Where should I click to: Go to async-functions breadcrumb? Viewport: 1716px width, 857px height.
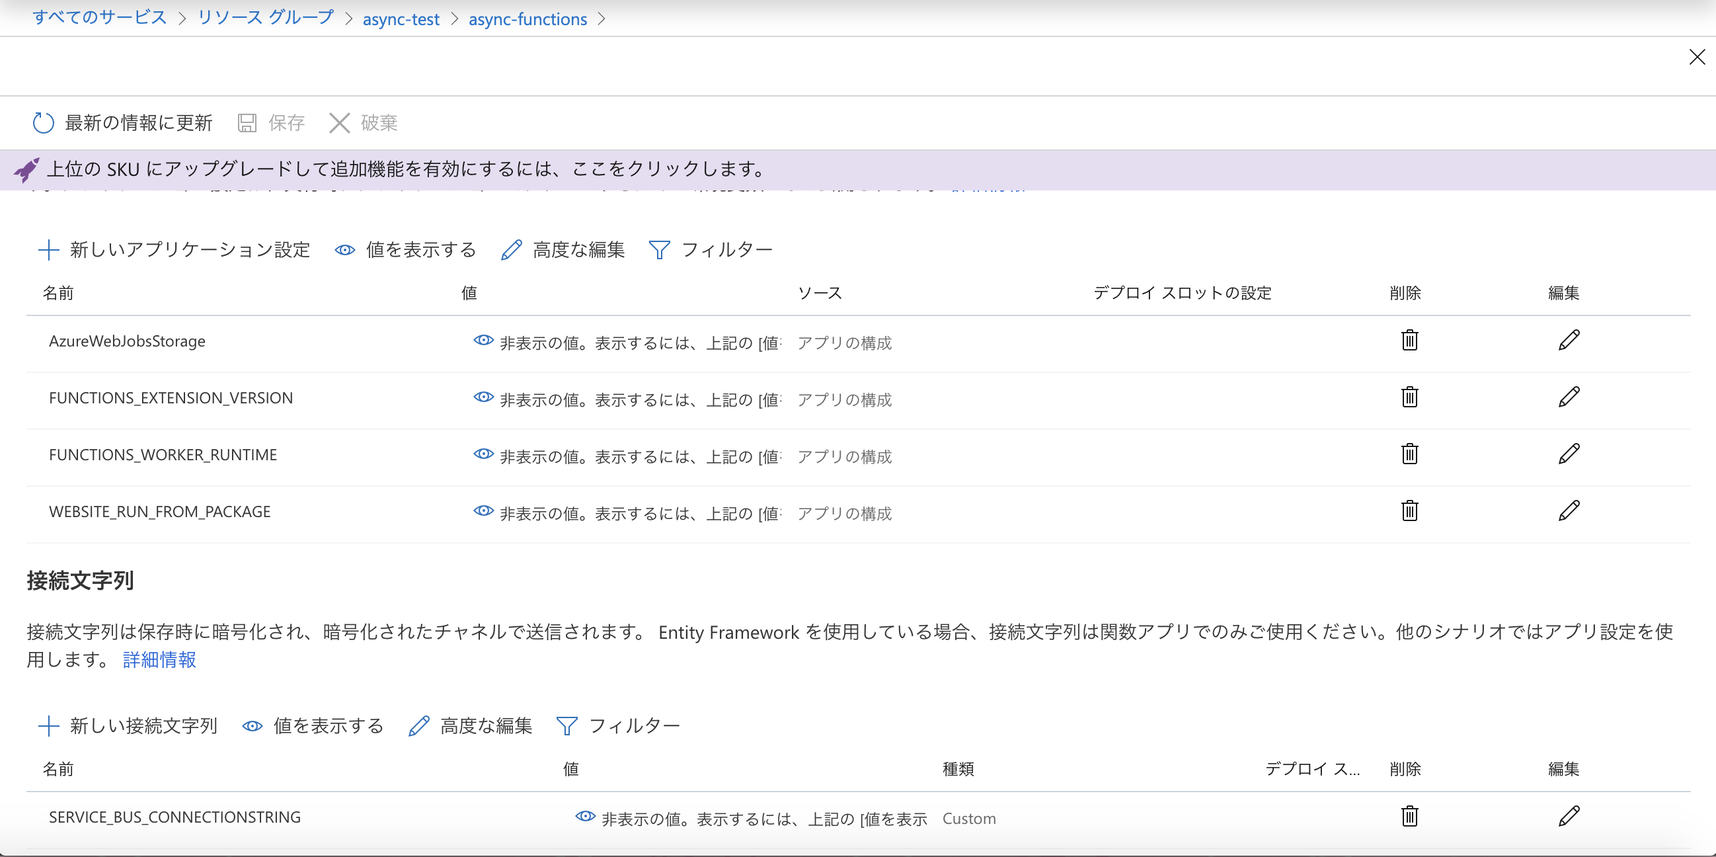[527, 19]
